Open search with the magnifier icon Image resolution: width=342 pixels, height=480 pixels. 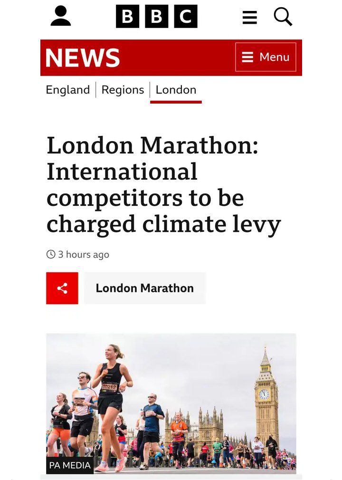tap(283, 17)
